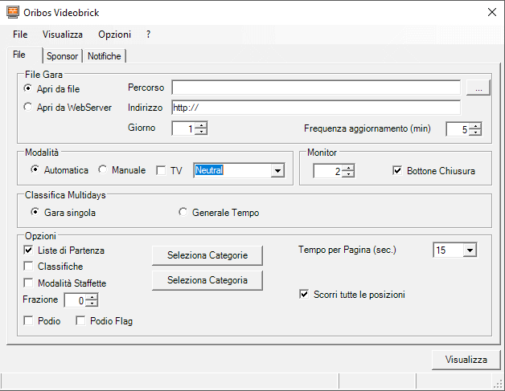Uncheck the Bottone Chiusura checkbox
The image size is (505, 391).
[397, 170]
